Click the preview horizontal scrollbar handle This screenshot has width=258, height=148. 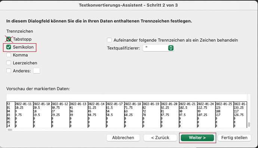[x=10, y=130]
